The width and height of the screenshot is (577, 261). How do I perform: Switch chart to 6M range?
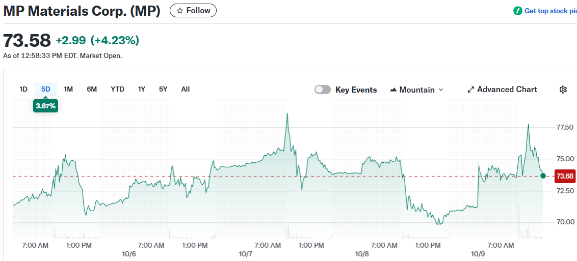(92, 89)
